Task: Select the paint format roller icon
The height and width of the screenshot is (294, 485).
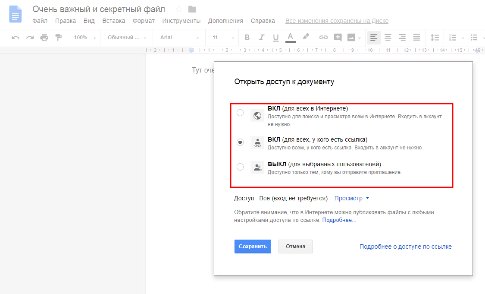Action: tap(58, 38)
